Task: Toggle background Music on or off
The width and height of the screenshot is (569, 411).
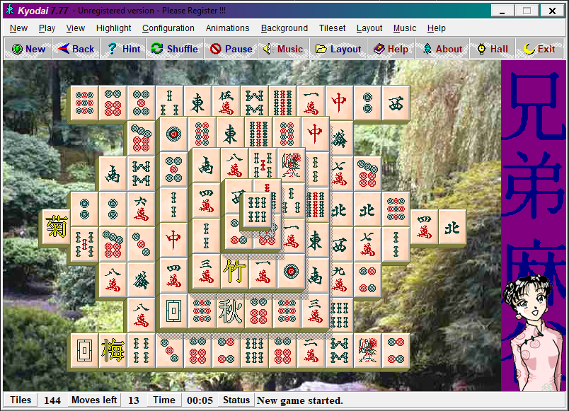Action: [x=282, y=49]
